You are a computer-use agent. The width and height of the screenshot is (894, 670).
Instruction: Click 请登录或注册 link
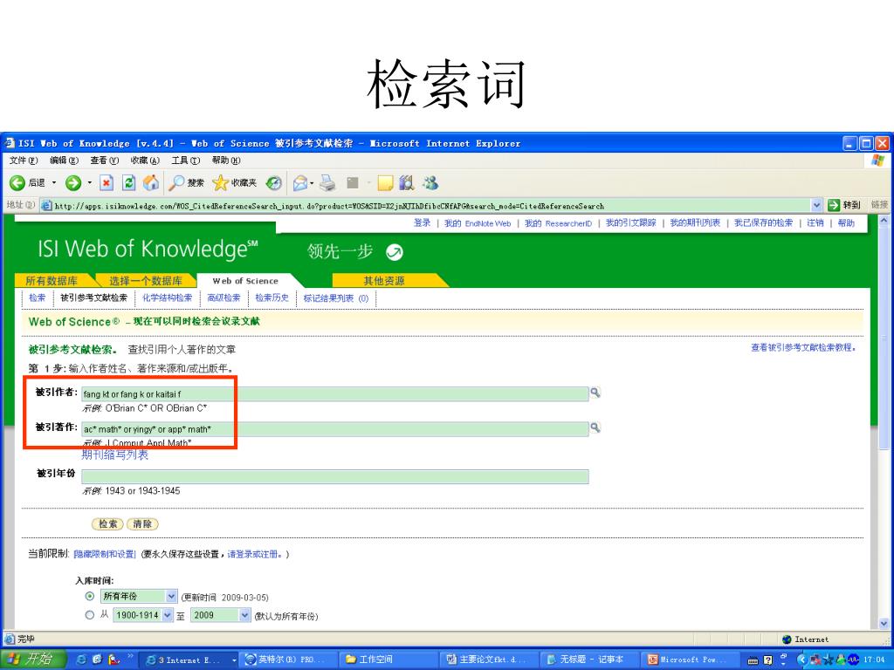[254, 554]
